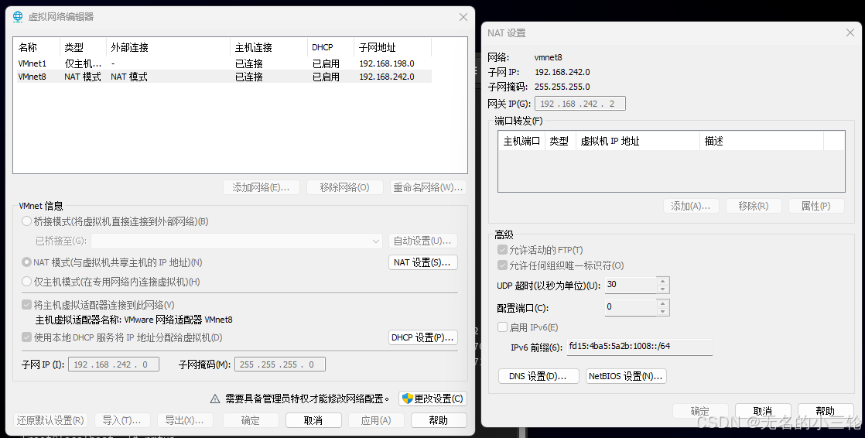Click 描述 column header
Image resolution: width=865 pixels, height=438 pixels.
(761, 141)
